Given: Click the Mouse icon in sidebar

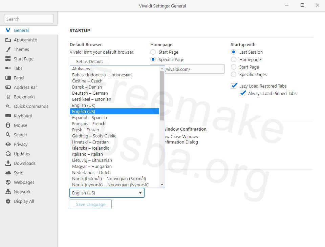Looking at the screenshot, I should [8, 125].
